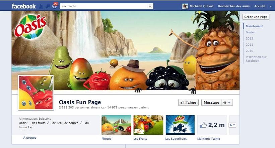
Task: Click the Message button
Action: click(211, 102)
